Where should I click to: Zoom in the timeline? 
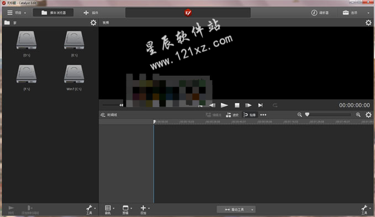358,115
